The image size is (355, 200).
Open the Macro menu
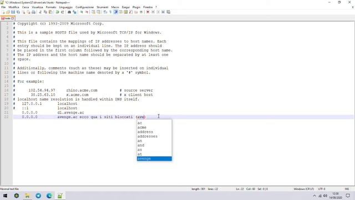pos(115,7)
